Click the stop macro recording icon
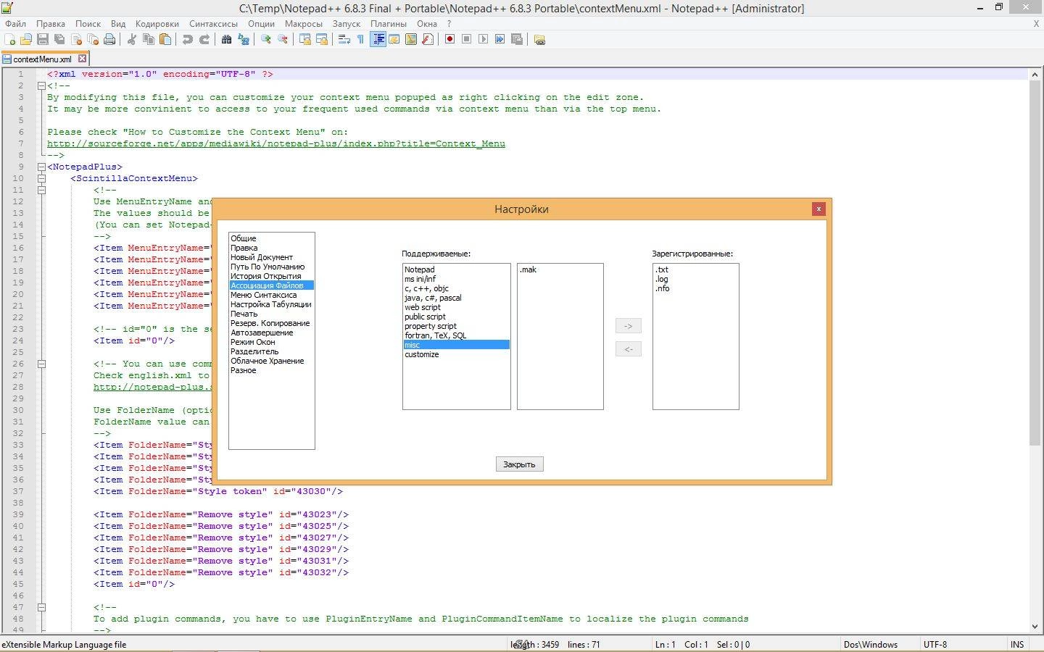 coord(467,39)
